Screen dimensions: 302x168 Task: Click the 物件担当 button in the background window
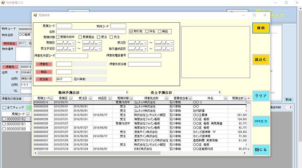tap(10, 44)
